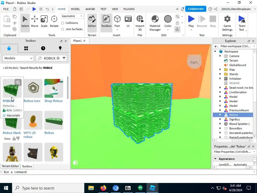Click the blue quick-access Play icon
Screen dimensions: 257x193
(x=34, y=9)
